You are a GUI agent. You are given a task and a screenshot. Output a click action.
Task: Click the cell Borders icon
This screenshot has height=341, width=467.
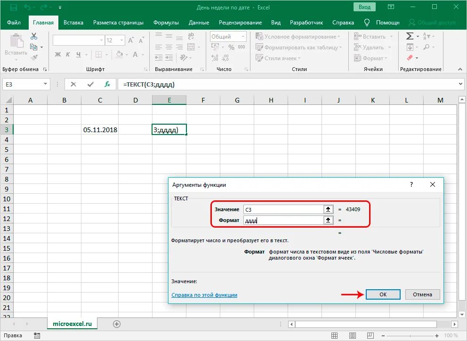click(x=98, y=55)
